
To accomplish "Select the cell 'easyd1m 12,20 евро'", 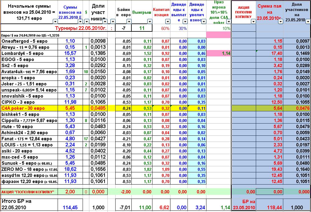I will tap(29, 175).
